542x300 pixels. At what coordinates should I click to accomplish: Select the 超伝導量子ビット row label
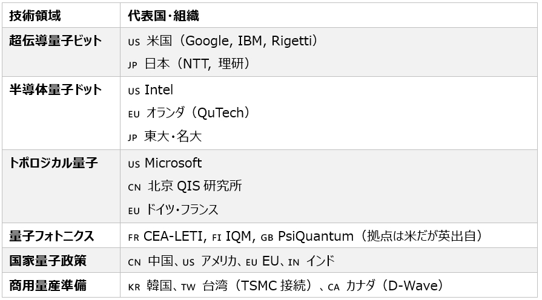(56, 41)
